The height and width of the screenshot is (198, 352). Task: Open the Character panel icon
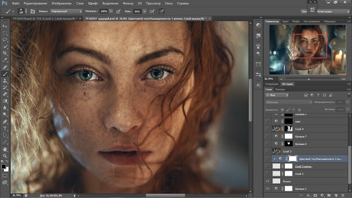pos(258,85)
